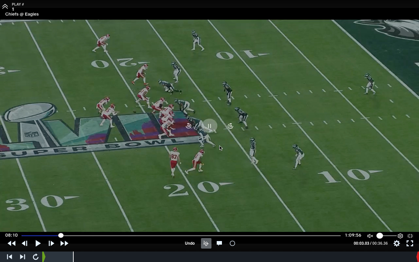This screenshot has height=262, width=419.
Task: Pause the video with center overlay button
Action: 209,126
